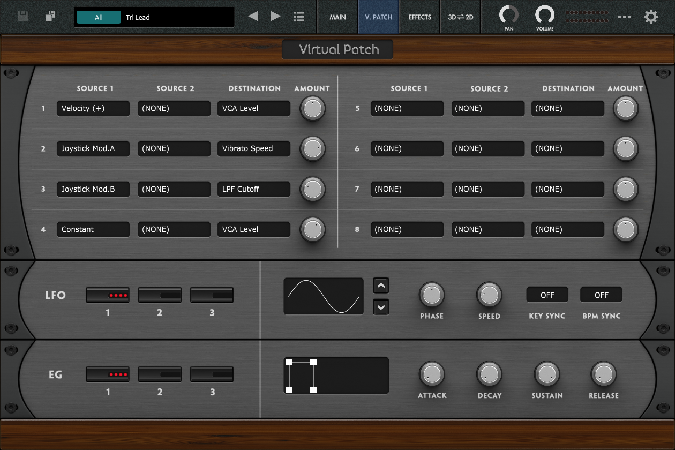This screenshot has height=450, width=675.
Task: Click the All presets filter button
Action: pos(99,17)
